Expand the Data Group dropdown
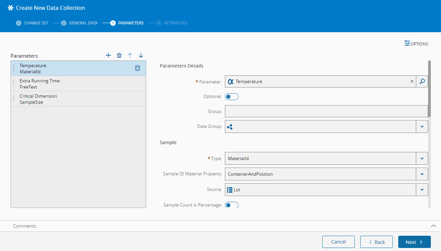 [422, 127]
